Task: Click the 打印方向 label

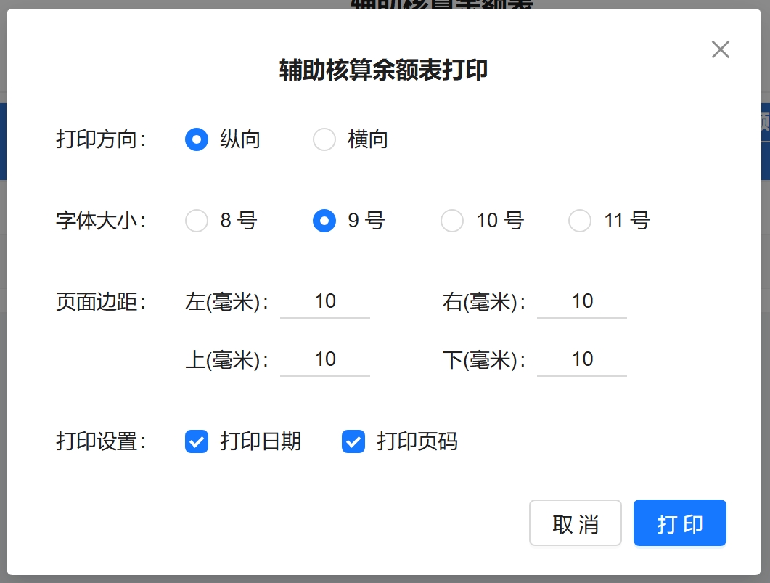Action: [x=101, y=139]
